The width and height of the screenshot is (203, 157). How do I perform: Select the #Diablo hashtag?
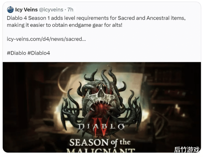(x=16, y=53)
